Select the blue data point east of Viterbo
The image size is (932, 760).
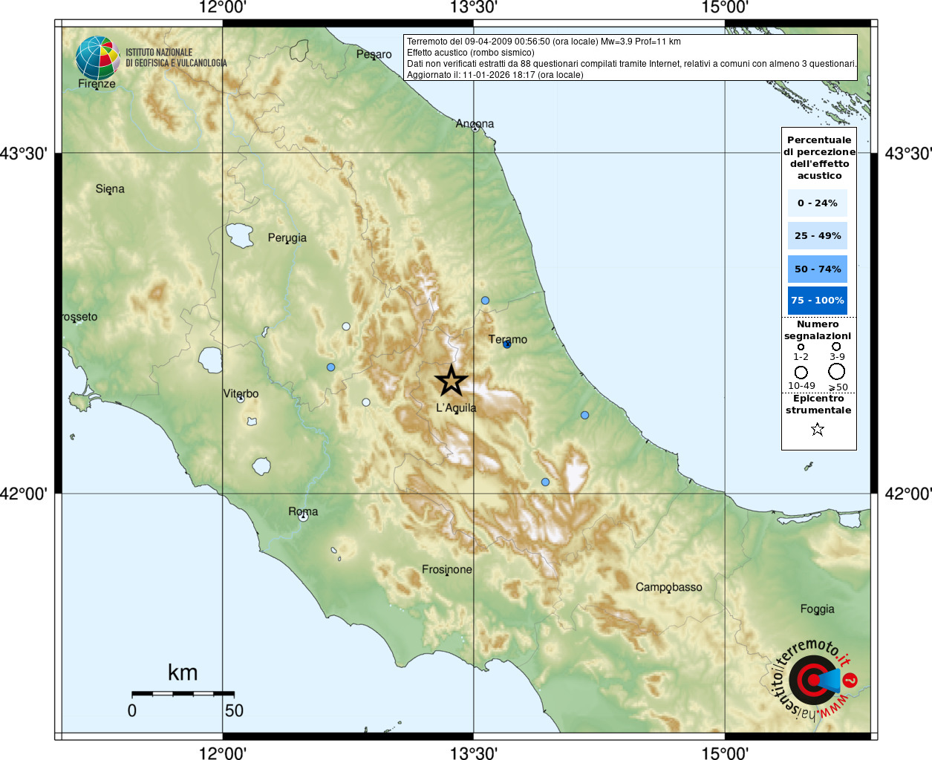pyautogui.click(x=330, y=367)
